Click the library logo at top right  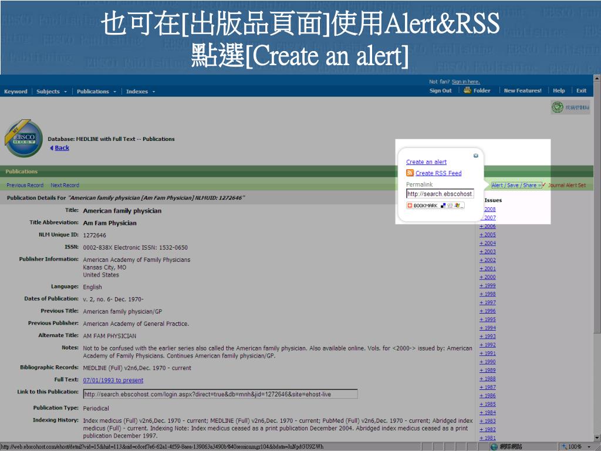[x=570, y=107]
